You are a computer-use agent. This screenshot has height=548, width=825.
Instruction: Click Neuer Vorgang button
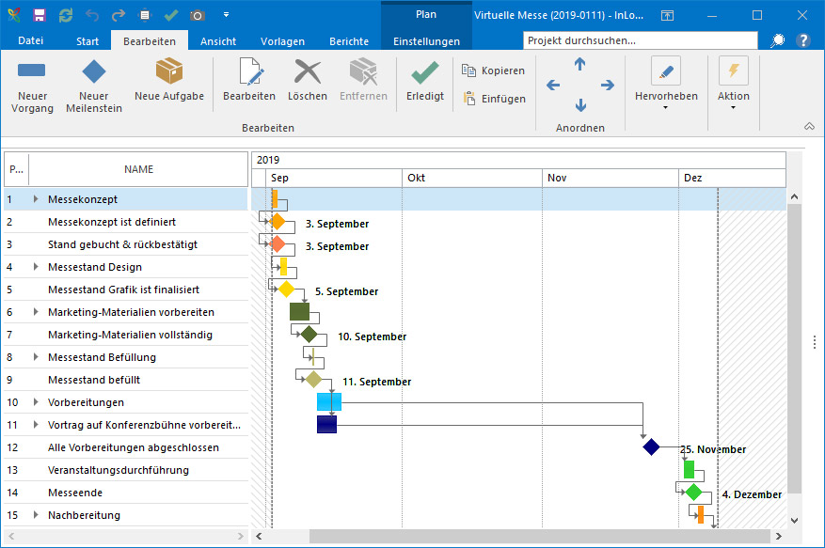(x=32, y=86)
